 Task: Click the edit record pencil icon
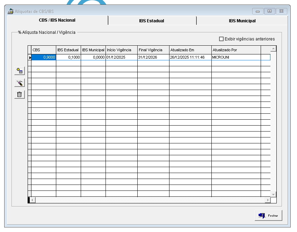(20, 83)
